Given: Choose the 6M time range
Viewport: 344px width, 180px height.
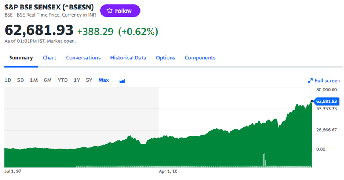Looking at the screenshot, I should click(x=48, y=80).
